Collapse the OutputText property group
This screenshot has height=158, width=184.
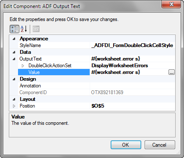coord(14,59)
